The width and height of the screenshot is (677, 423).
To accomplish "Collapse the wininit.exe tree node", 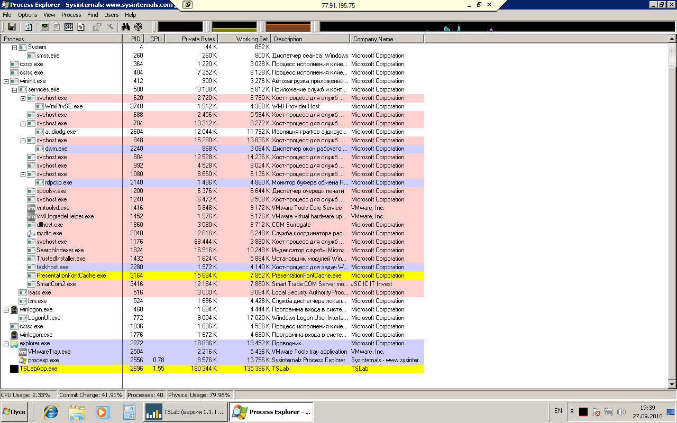I will click(x=6, y=81).
